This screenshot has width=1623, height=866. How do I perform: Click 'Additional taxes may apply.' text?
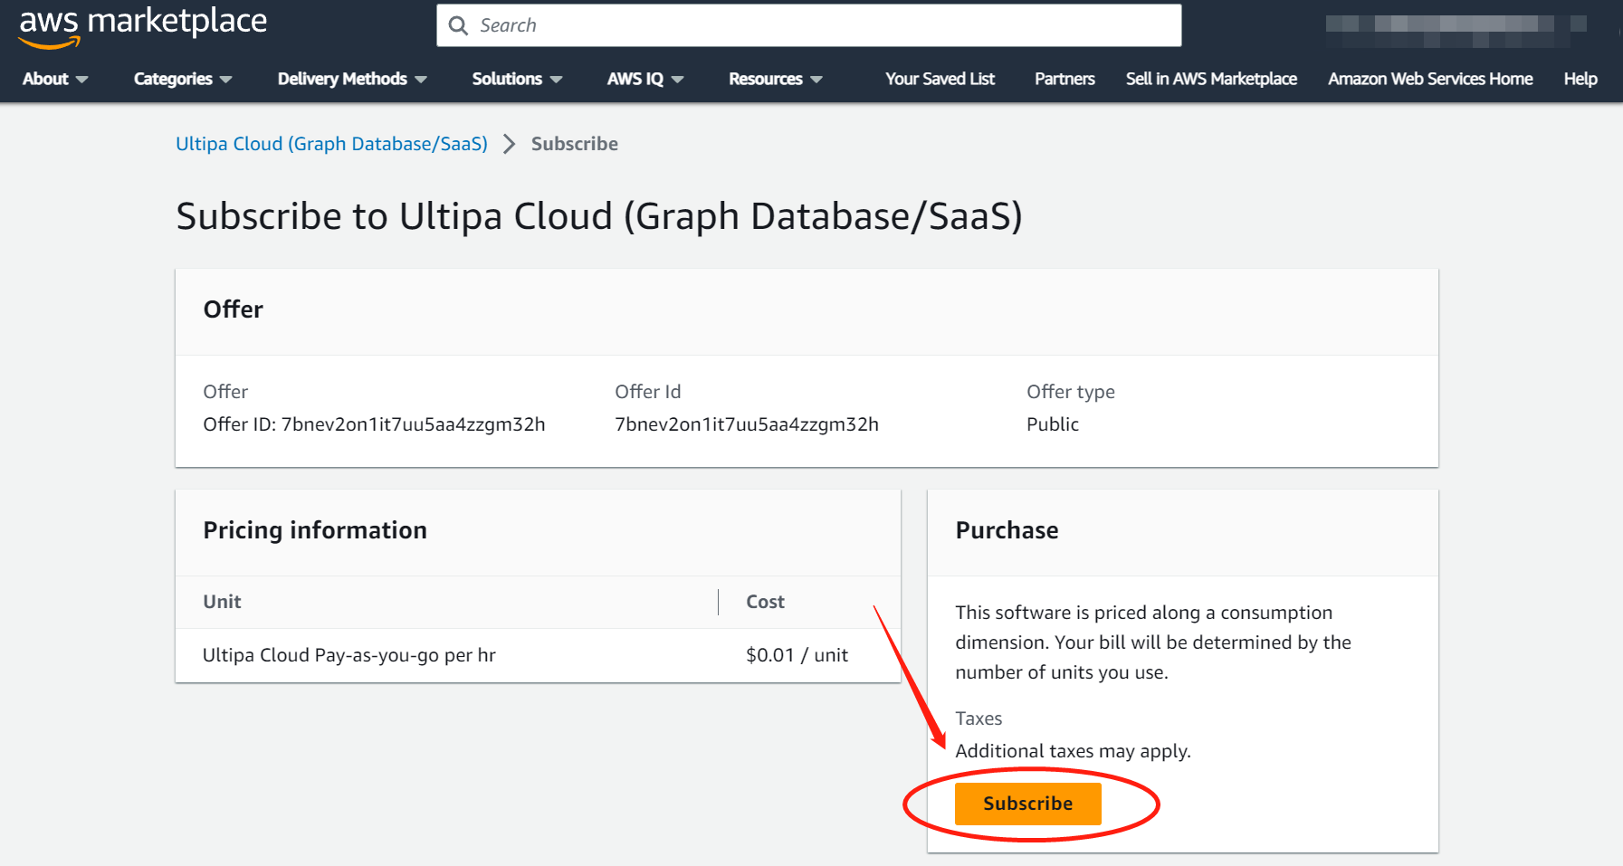click(x=1073, y=751)
